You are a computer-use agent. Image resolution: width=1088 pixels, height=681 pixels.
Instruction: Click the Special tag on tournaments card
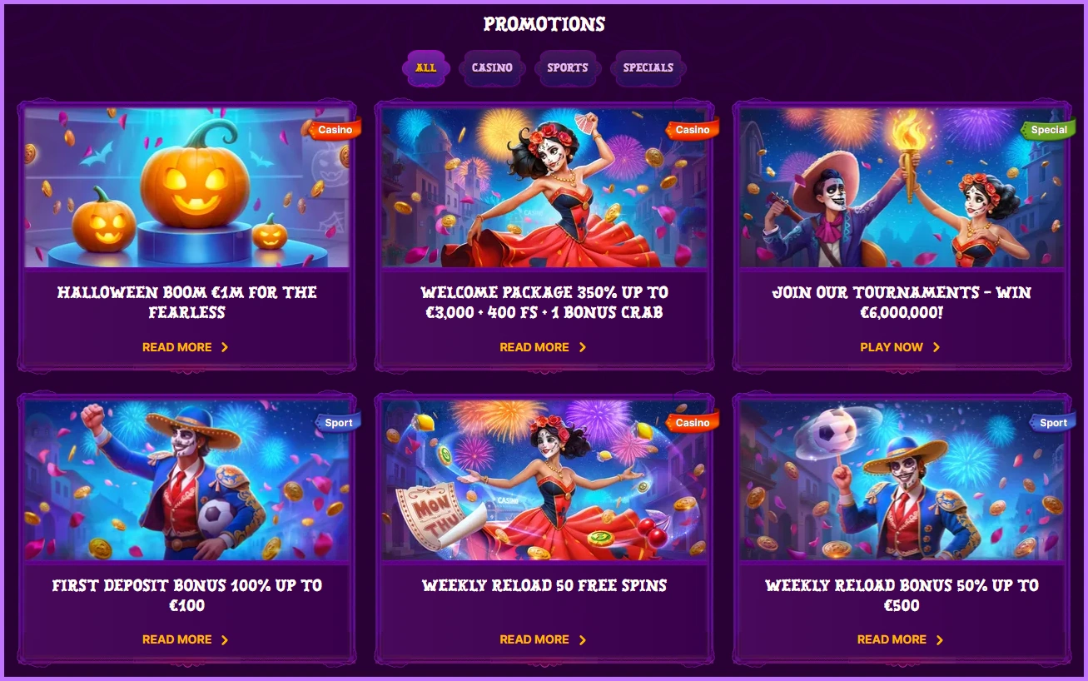1049,130
